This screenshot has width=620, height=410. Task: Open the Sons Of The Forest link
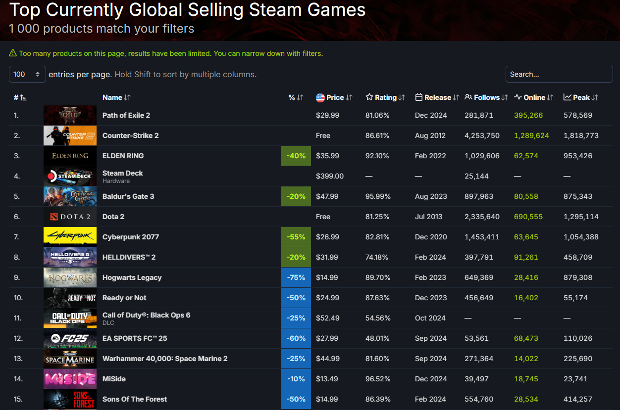(x=135, y=399)
